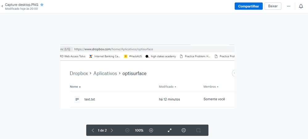This screenshot has width=308, height=139.
Task: Click the Compartilhar button
Action: coord(248,6)
